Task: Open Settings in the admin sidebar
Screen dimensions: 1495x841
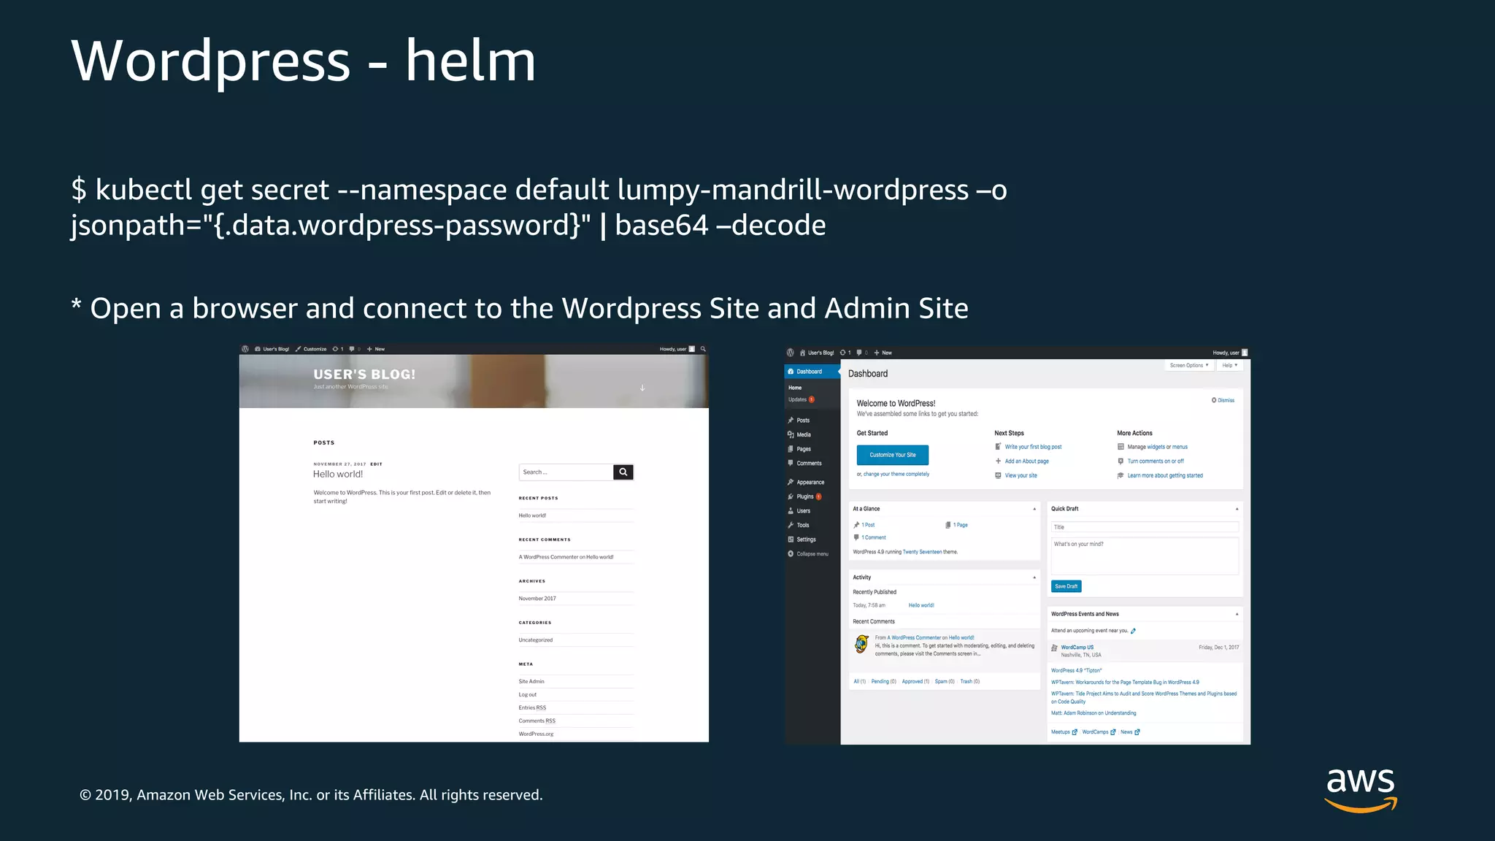Action: (x=806, y=539)
